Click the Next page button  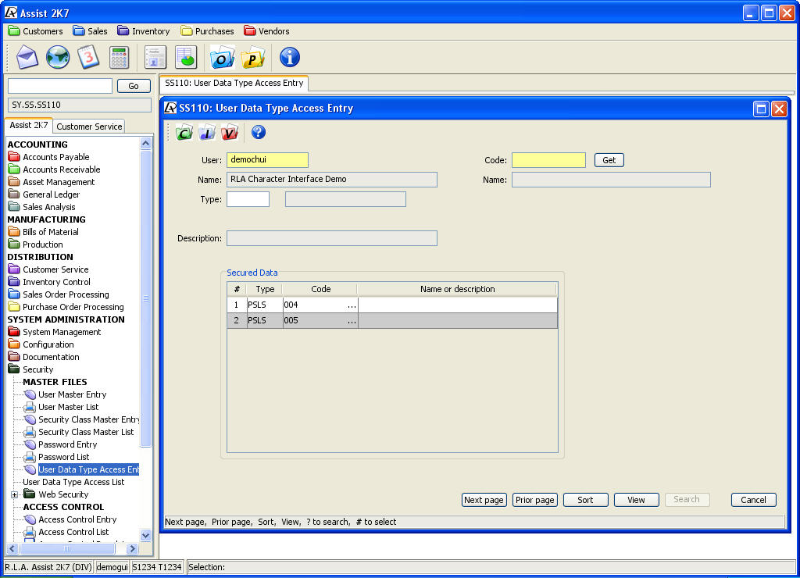coord(484,500)
